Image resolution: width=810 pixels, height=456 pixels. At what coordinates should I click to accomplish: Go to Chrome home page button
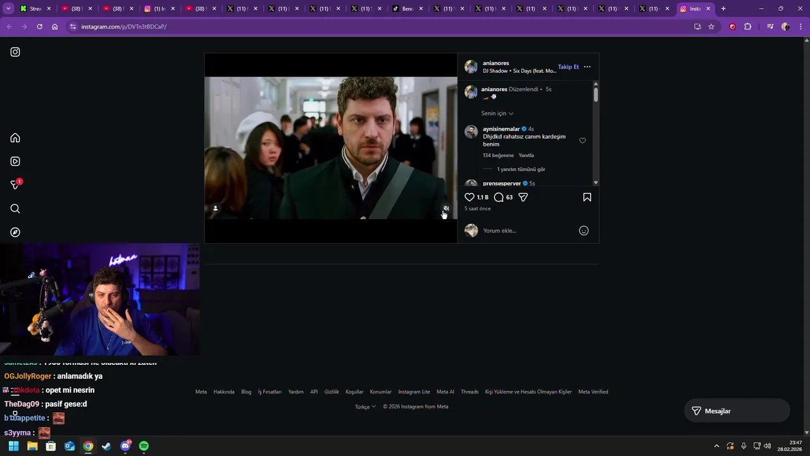click(54, 27)
